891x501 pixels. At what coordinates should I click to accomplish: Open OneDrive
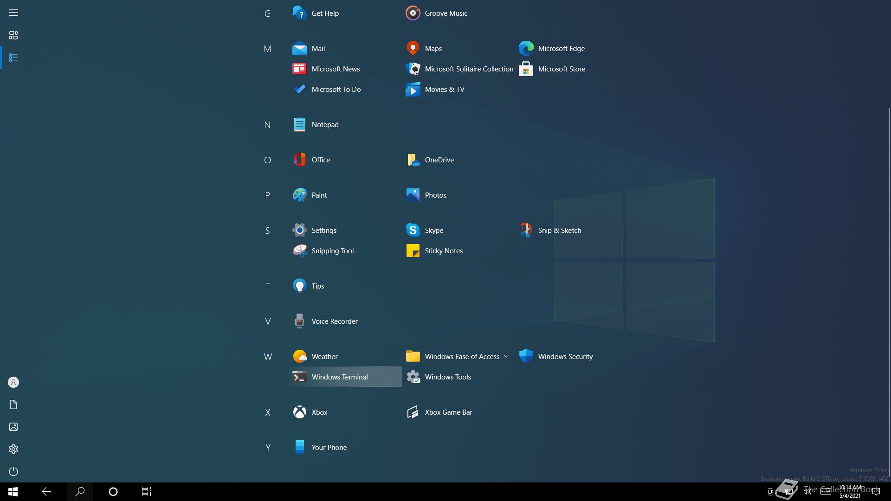pos(458,160)
